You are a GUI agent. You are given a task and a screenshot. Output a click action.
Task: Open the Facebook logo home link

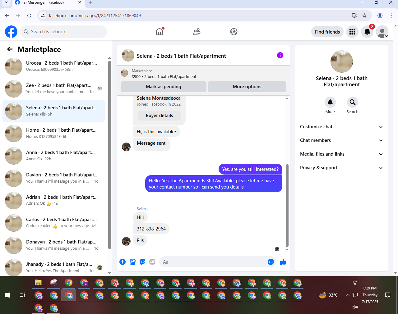coord(11,32)
